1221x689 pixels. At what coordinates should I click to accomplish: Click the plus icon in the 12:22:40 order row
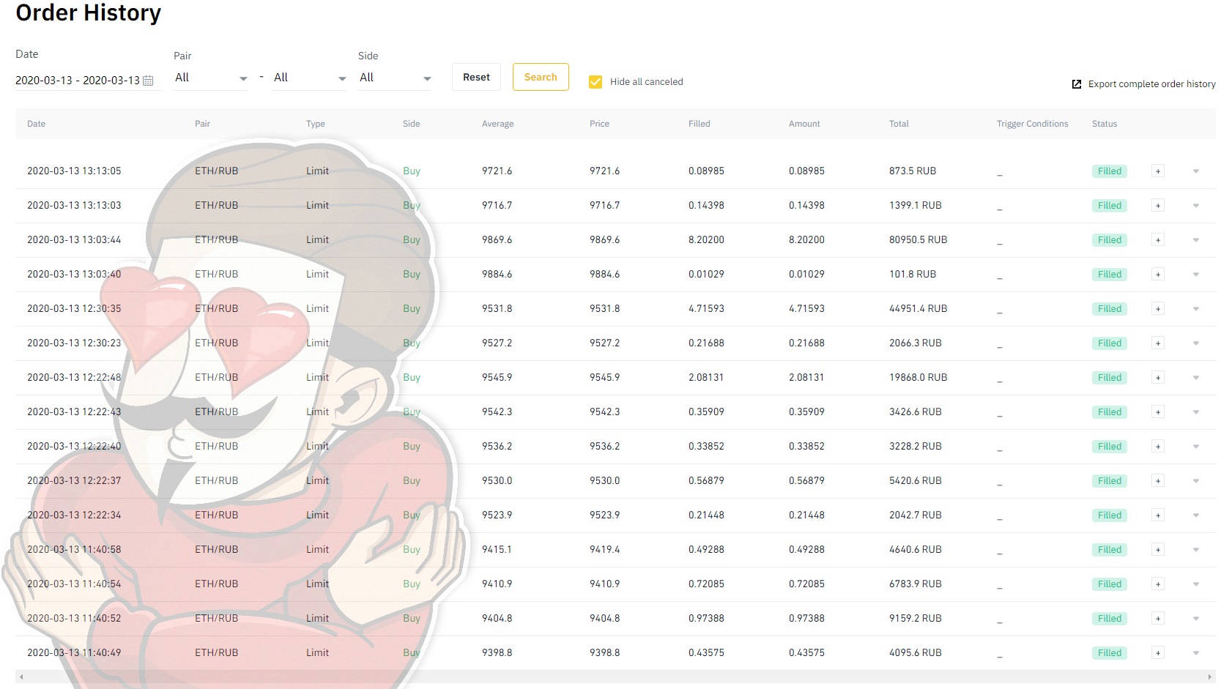[x=1158, y=447]
